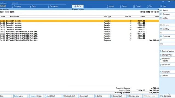Click the Credit column header
This screenshot has height=98, width=175.
coord(156,17)
